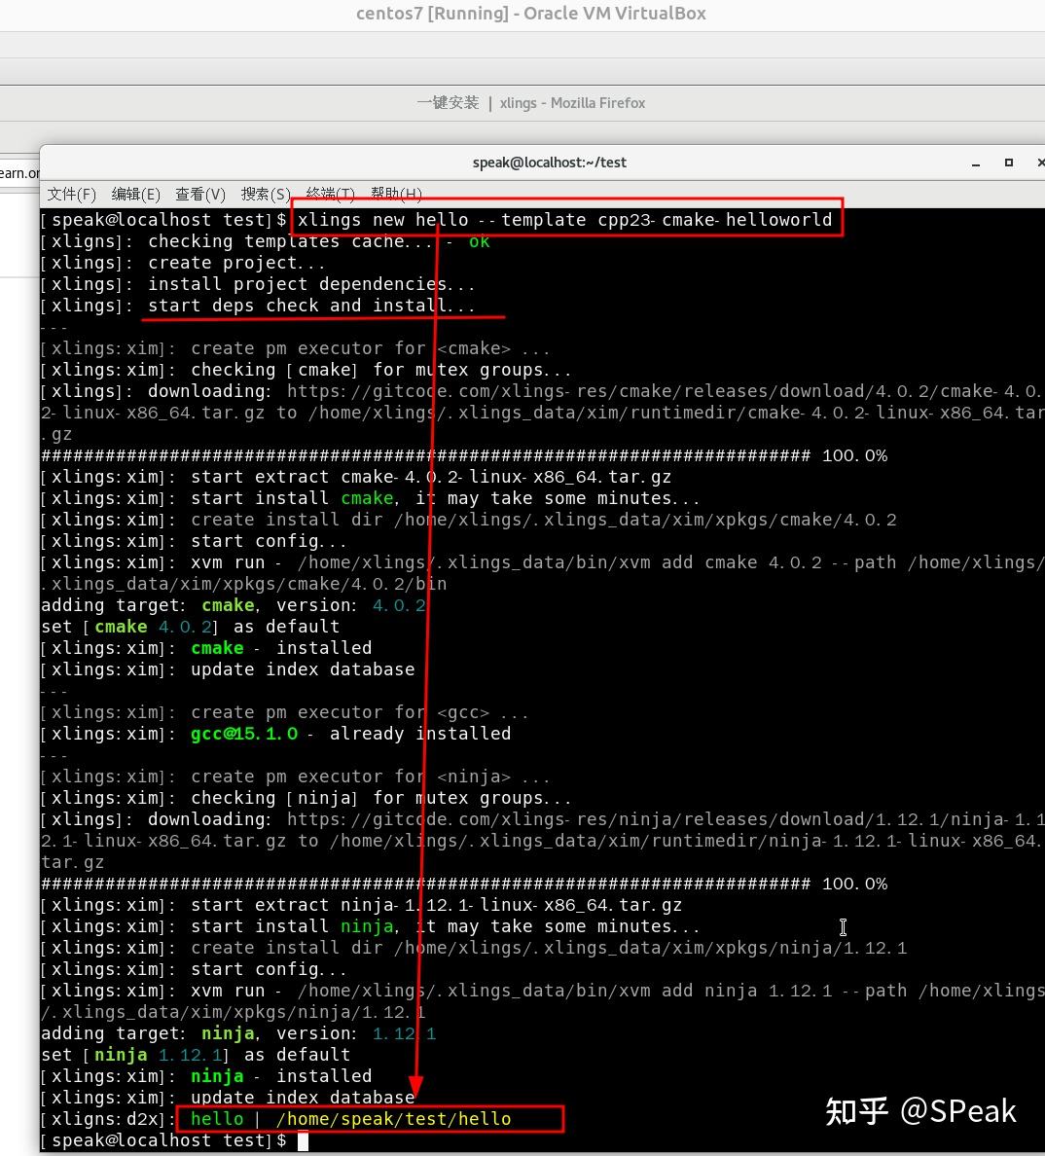
Task: Open the 查看(V) menu
Action: pyautogui.click(x=200, y=194)
